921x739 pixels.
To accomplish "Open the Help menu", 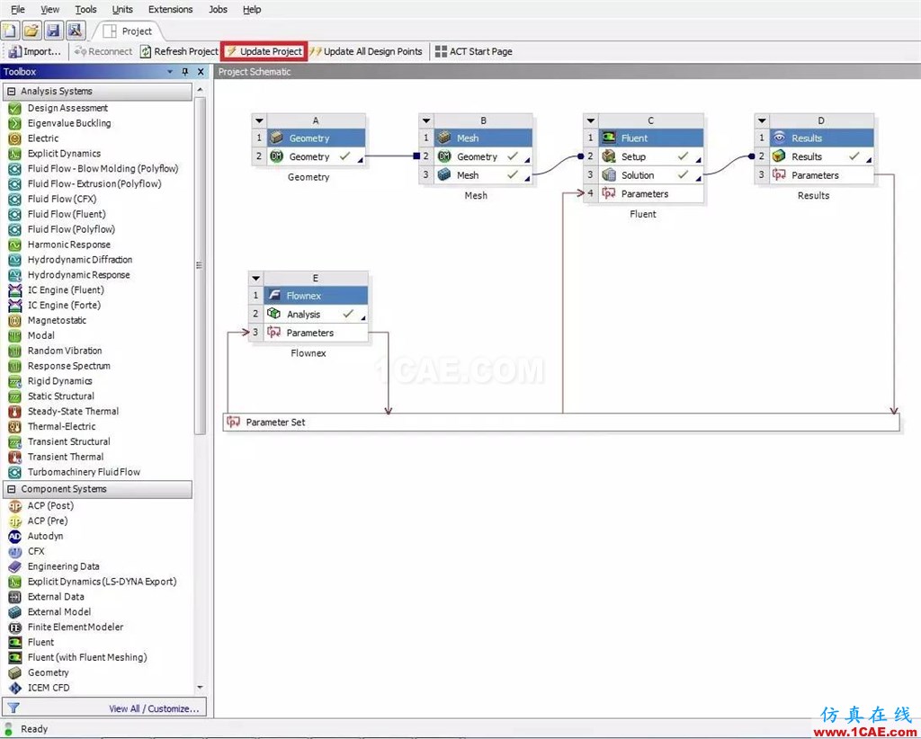I will [252, 9].
